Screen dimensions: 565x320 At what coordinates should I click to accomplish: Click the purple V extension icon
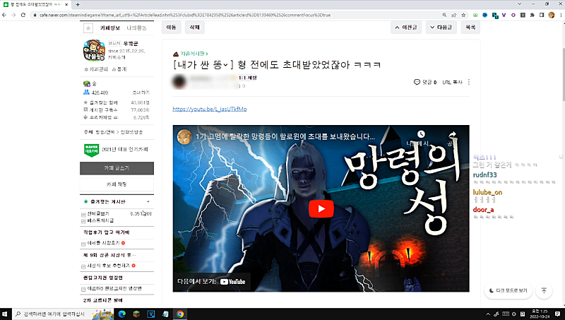(504, 15)
